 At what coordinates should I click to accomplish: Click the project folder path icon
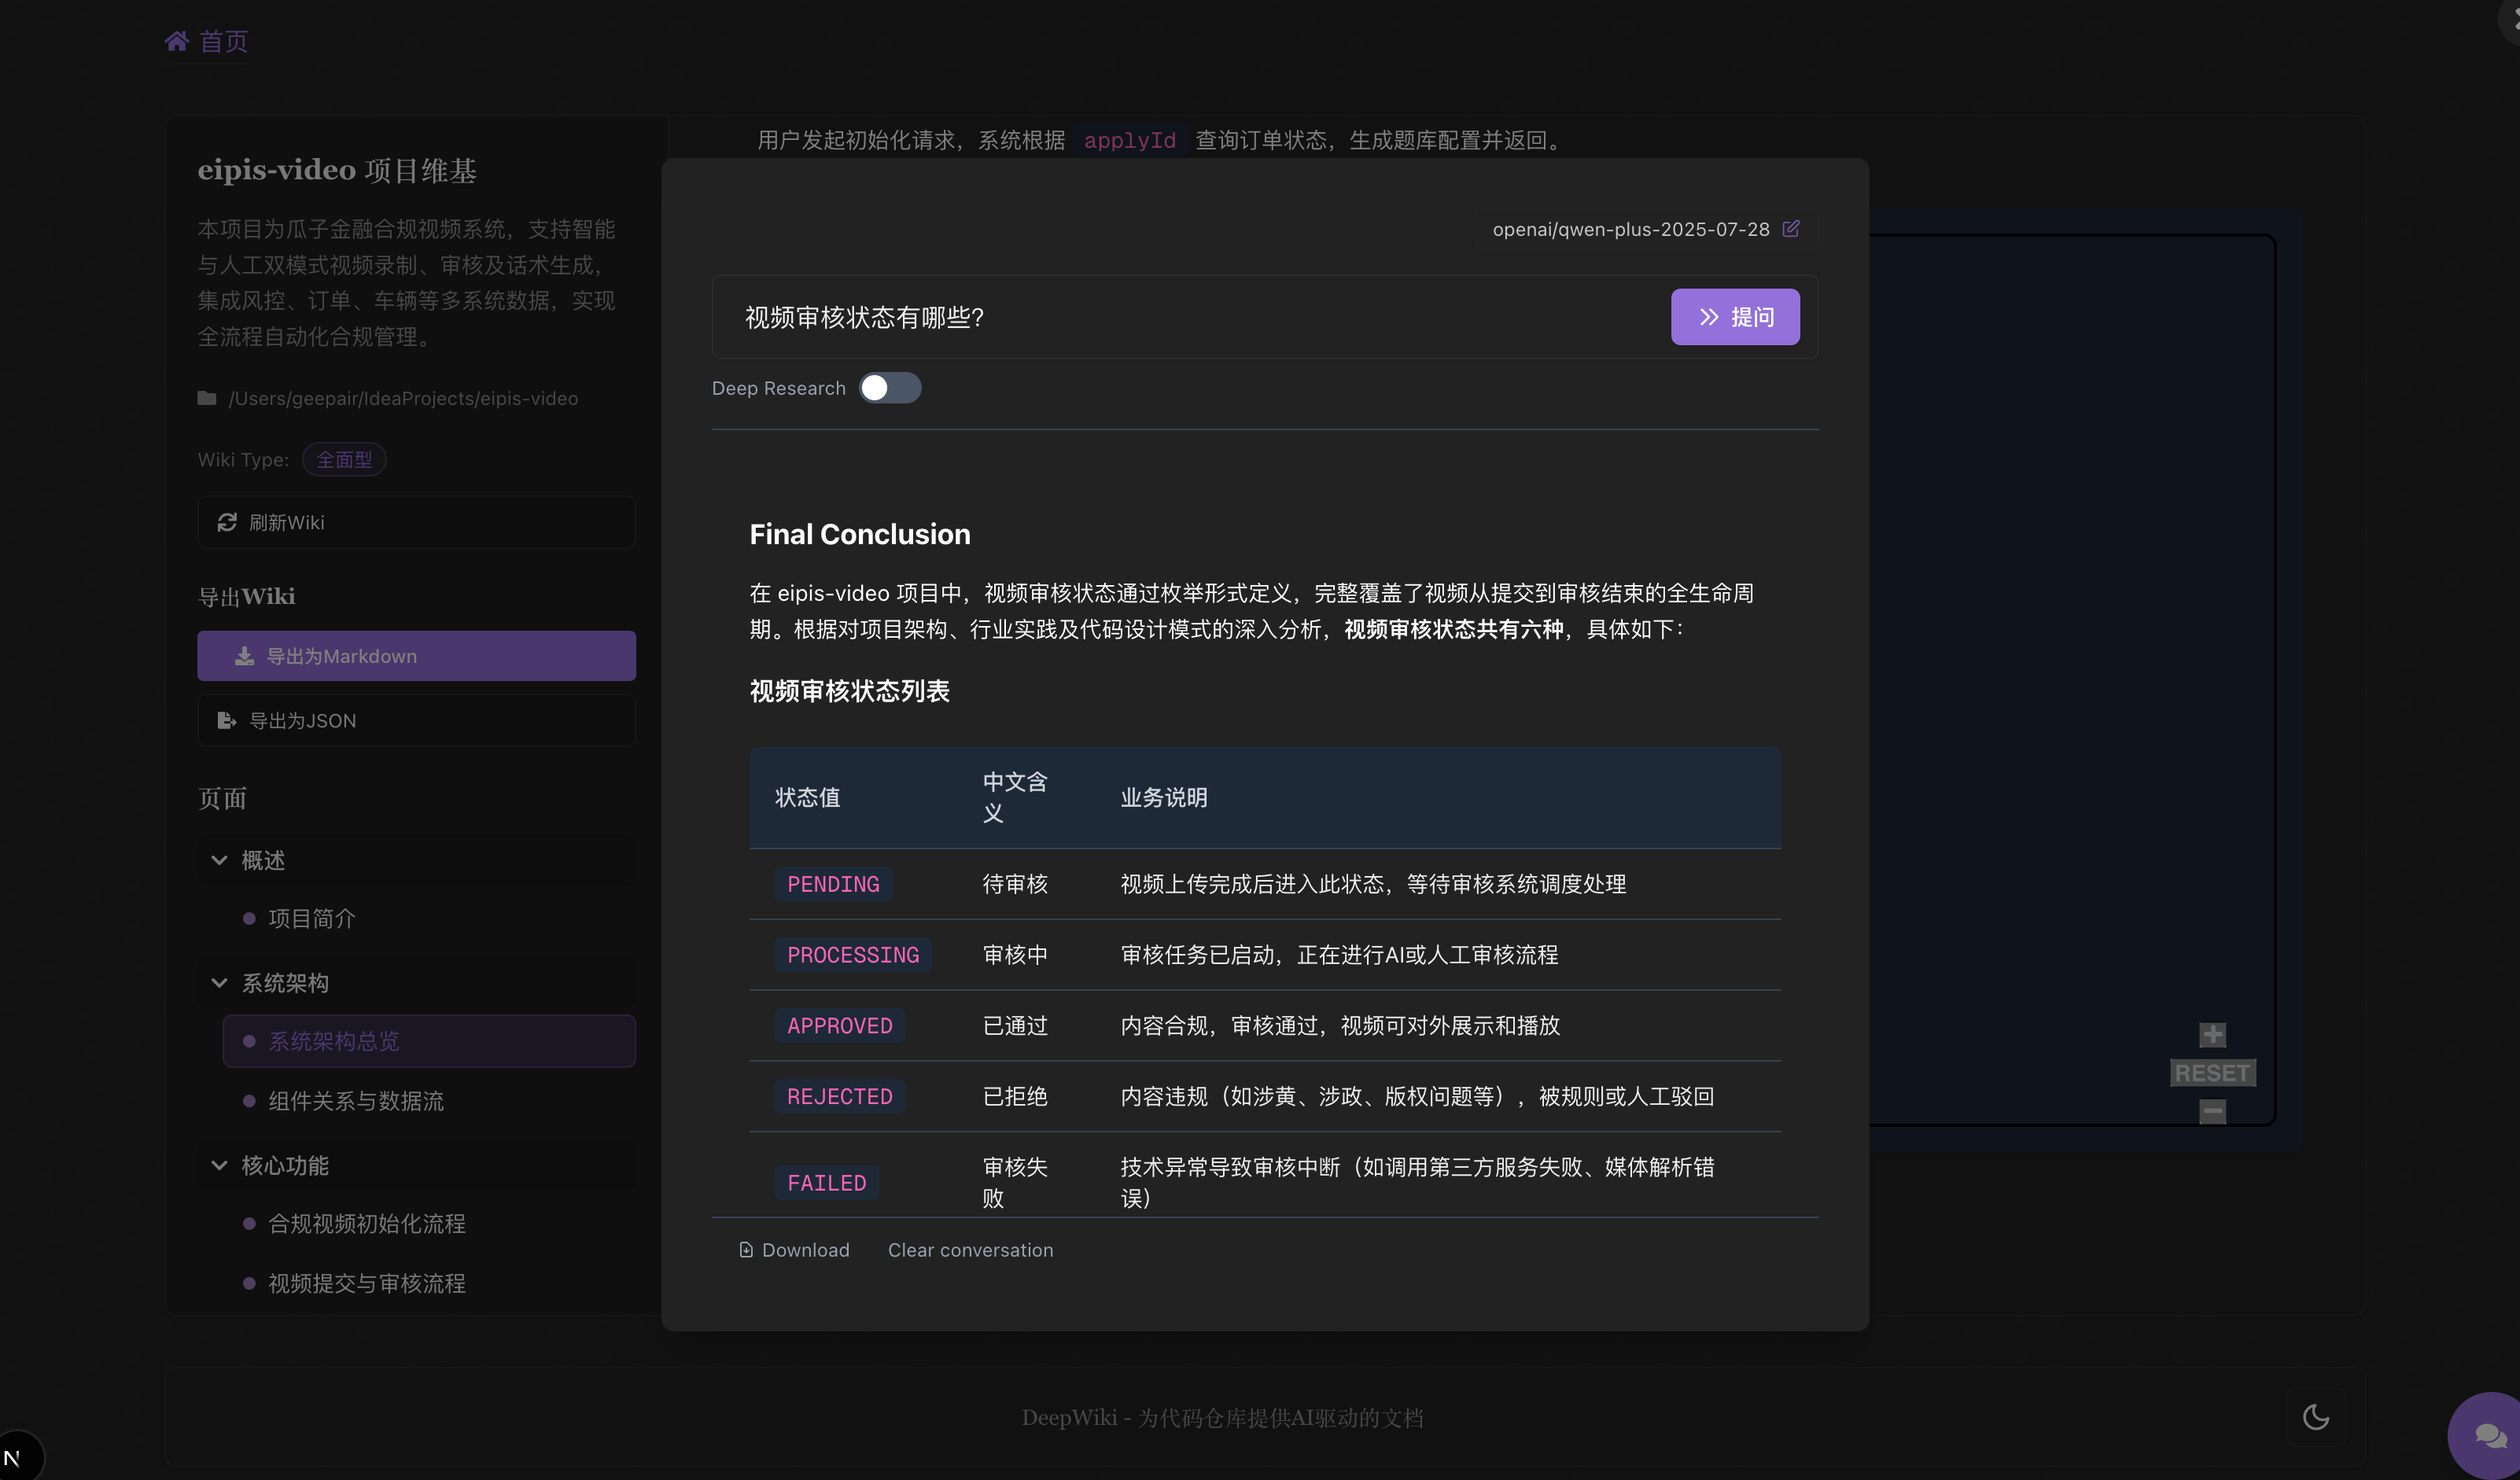(x=207, y=398)
